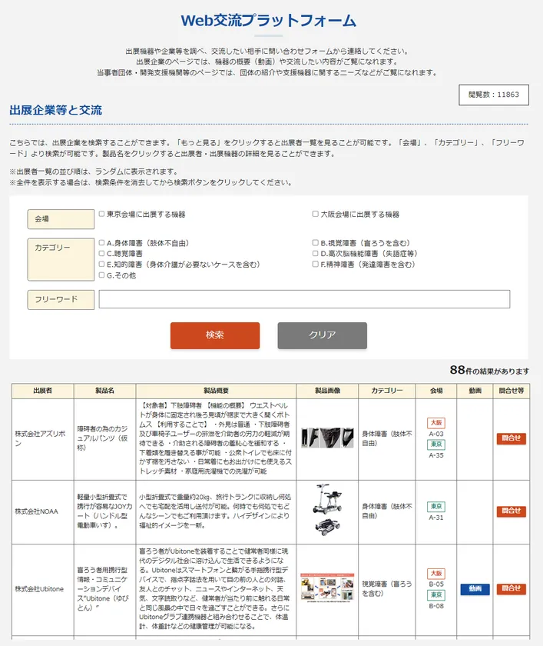Image resolution: width=543 pixels, height=646 pixels.
Task: Tick category A.身体障害（肢体不自由）
Action: [x=101, y=243]
